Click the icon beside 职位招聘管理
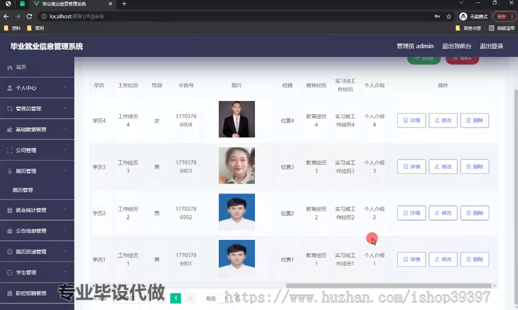This screenshot has height=310, width=518. (x=10, y=293)
